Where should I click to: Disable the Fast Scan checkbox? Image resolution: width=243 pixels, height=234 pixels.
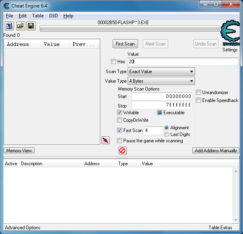119,130
